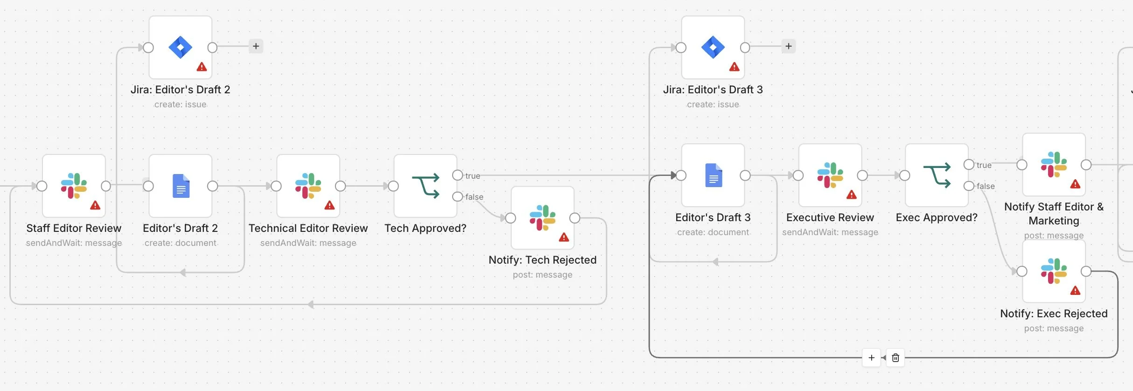
Task: Click input connector of Jira: Editor's Draft 3
Action: click(x=681, y=48)
